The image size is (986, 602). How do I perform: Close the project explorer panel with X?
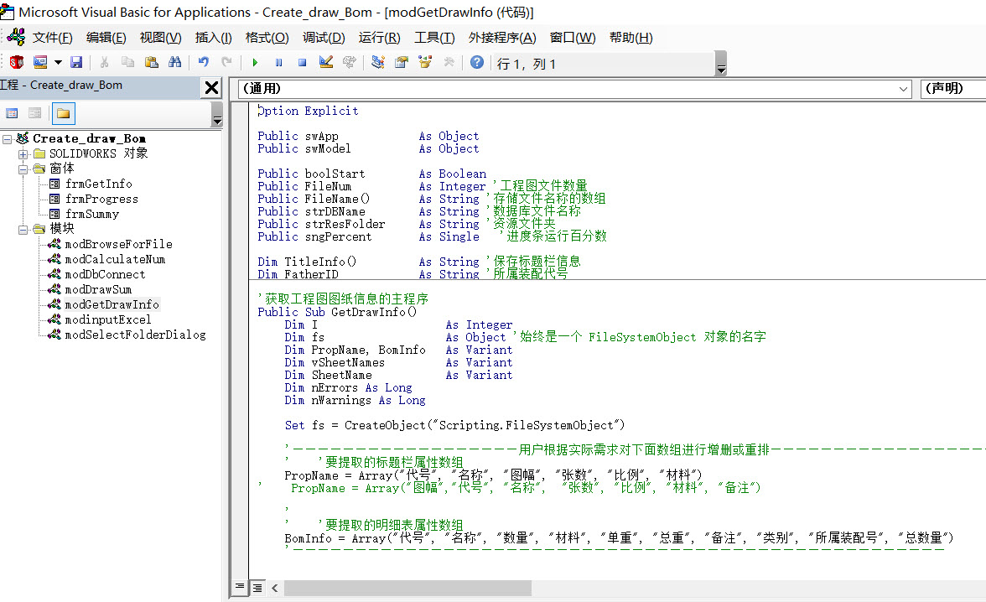click(212, 87)
